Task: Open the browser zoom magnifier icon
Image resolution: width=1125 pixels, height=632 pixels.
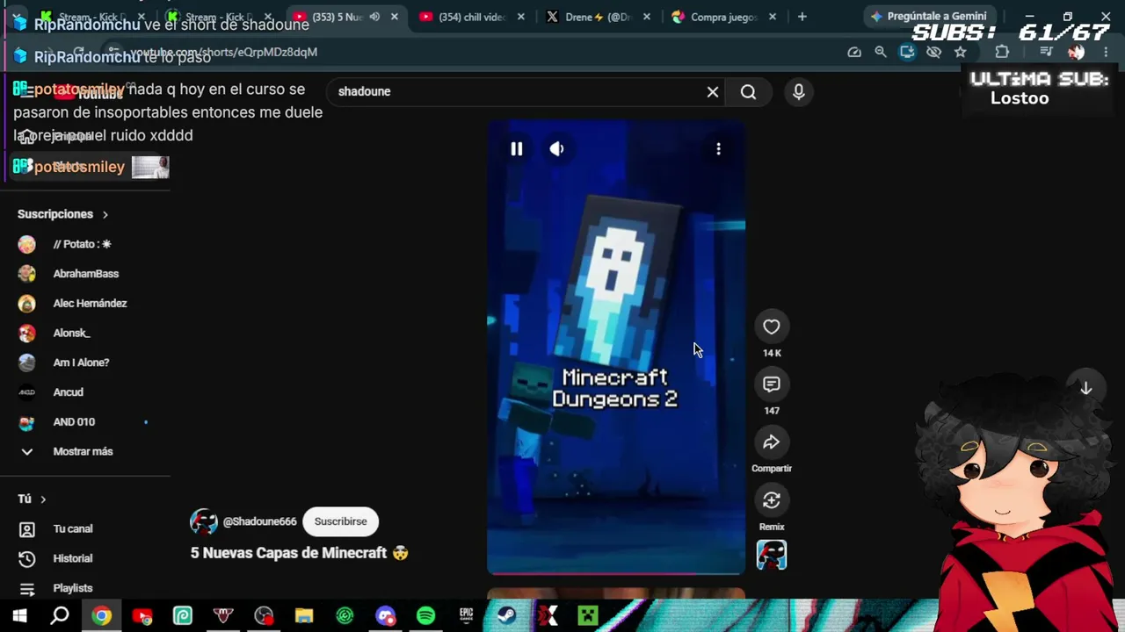Action: pyautogui.click(x=880, y=52)
